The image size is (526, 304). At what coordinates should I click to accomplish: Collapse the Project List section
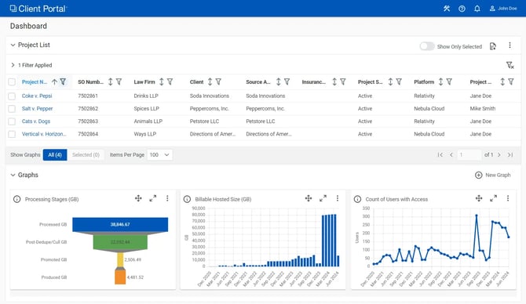[13, 45]
